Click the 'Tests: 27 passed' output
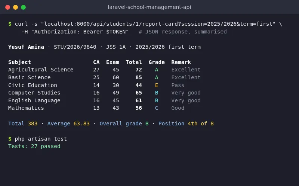 (x=34, y=146)
